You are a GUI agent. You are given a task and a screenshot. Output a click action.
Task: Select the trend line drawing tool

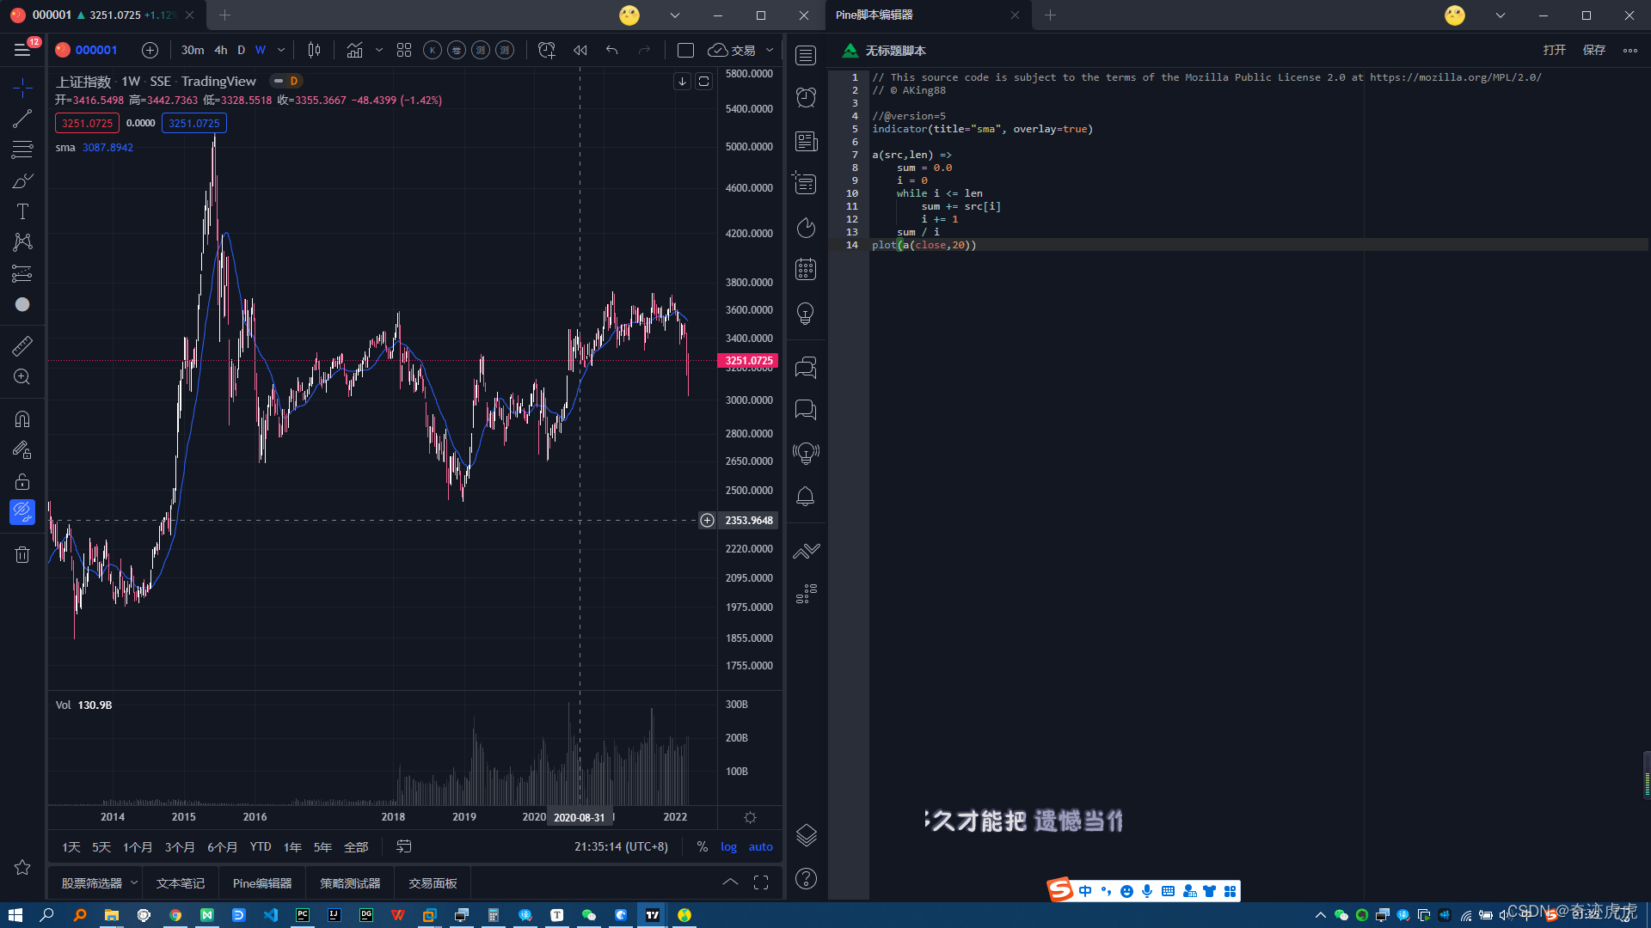tap(22, 119)
